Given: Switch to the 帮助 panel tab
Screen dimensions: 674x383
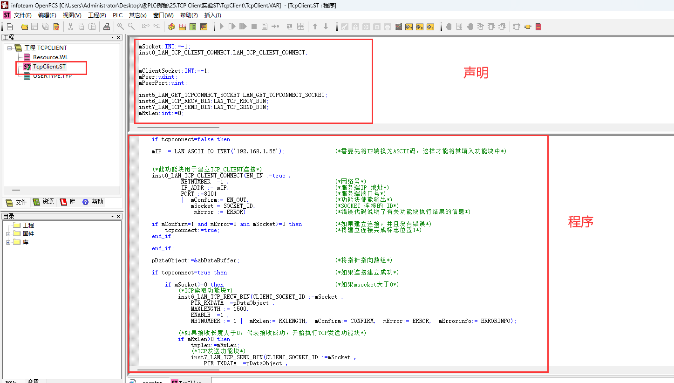Looking at the screenshot, I should (93, 202).
